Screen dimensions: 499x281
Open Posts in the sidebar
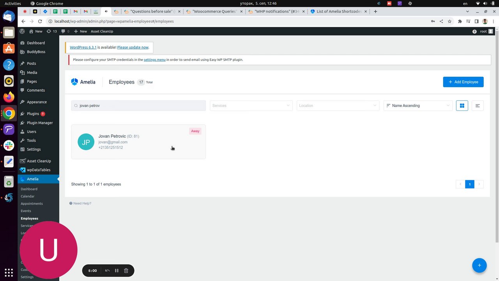tap(31, 63)
